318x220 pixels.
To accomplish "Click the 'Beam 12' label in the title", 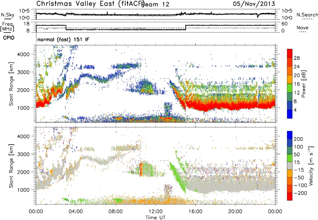I will pyautogui.click(x=155, y=4).
